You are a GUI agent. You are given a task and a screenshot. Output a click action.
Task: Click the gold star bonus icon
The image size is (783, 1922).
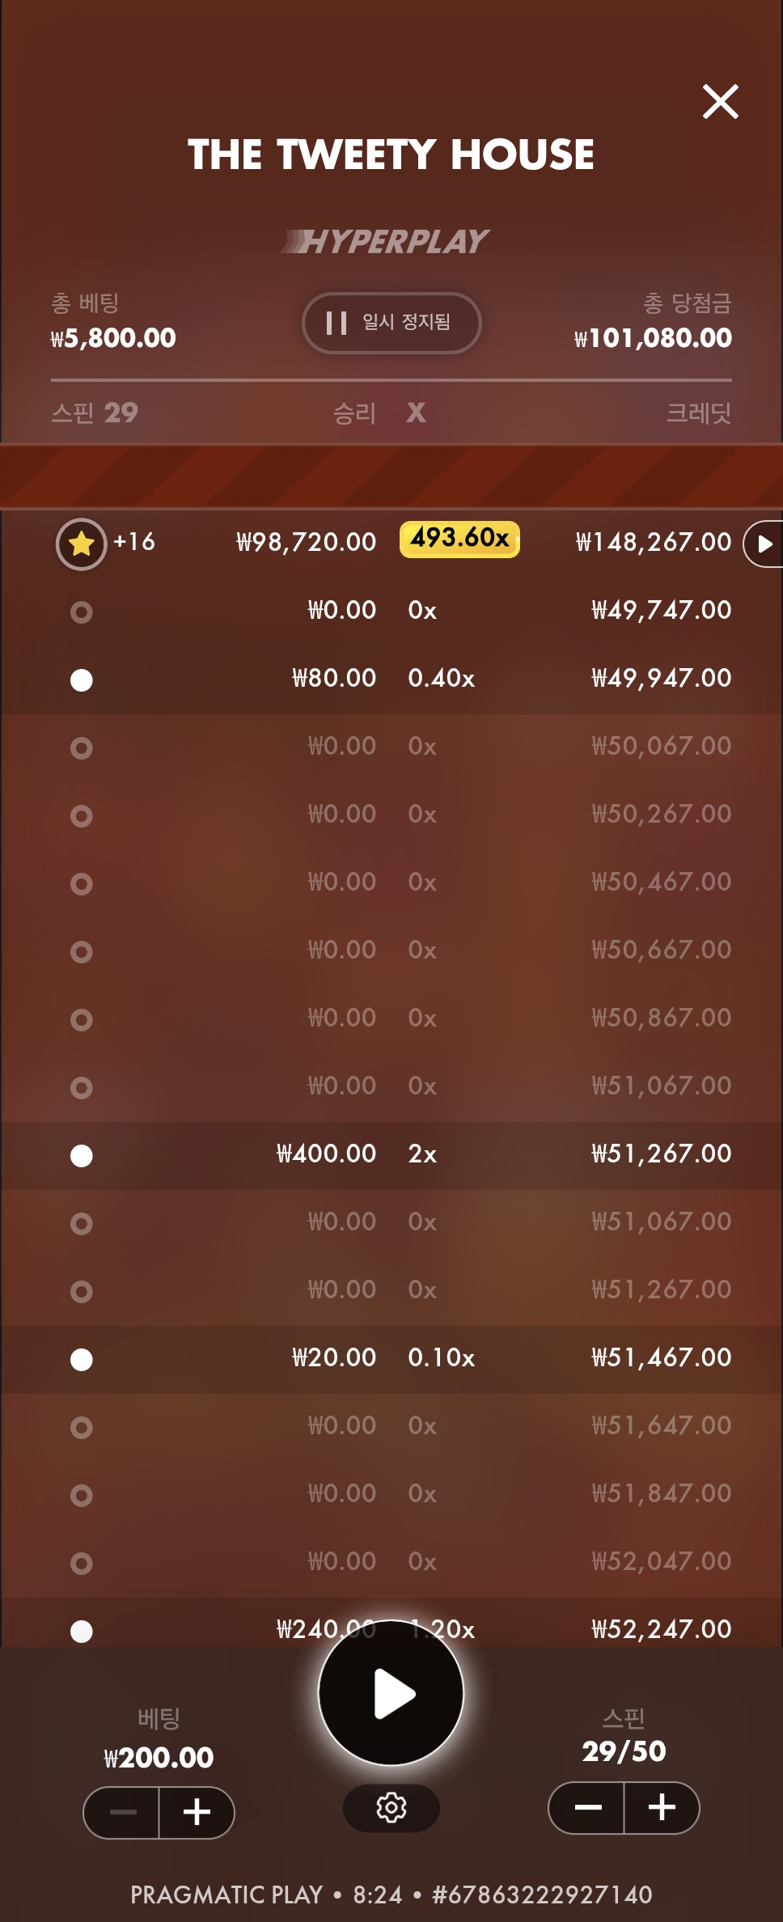click(x=82, y=544)
